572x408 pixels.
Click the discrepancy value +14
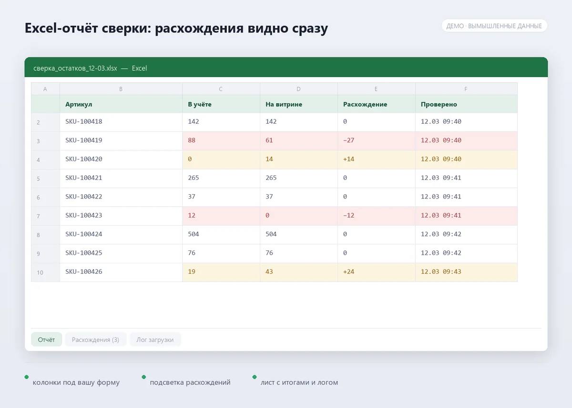(x=377, y=159)
